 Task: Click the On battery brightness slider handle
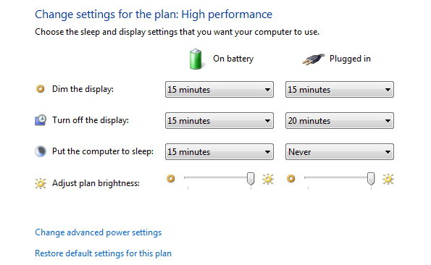(251, 179)
